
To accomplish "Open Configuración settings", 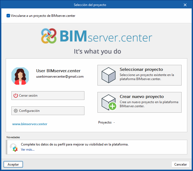I will [x=48, y=111].
